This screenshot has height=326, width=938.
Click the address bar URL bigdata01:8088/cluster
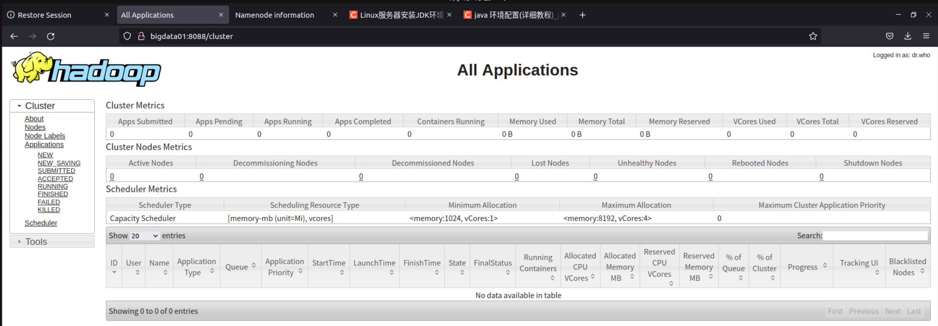pos(191,37)
